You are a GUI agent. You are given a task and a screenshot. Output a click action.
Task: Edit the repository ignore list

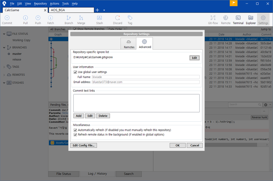click(194, 58)
